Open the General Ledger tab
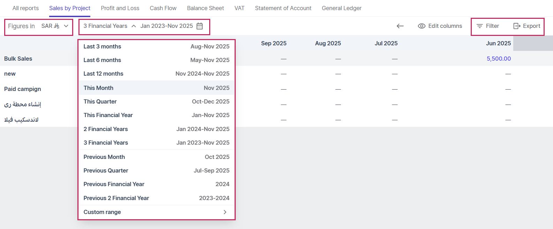Image resolution: width=553 pixels, height=229 pixels. coord(341,8)
